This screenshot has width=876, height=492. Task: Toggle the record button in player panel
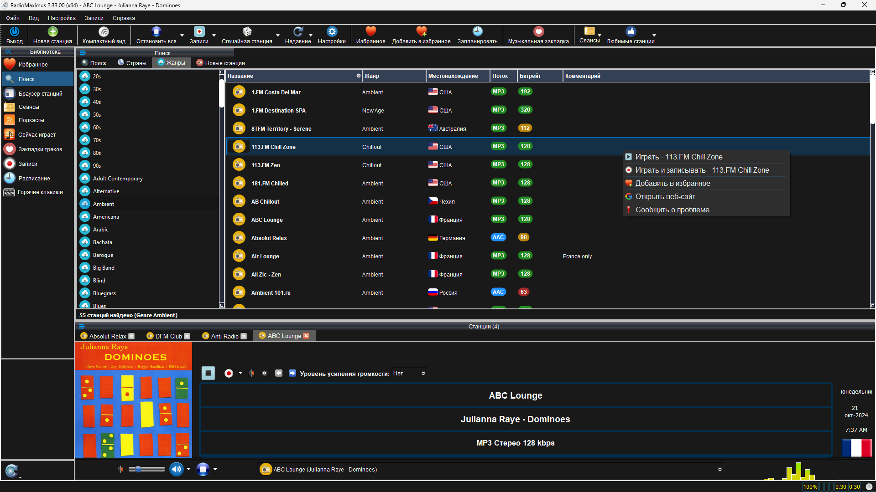point(229,373)
